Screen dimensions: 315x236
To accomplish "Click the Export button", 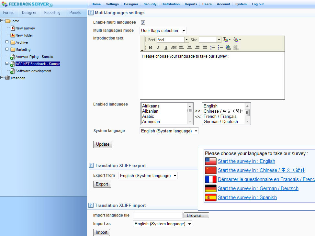I will 102,184.
